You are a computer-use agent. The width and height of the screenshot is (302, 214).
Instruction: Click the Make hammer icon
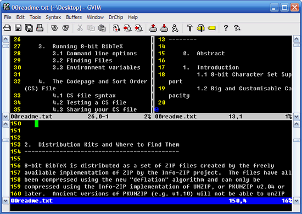190,28
